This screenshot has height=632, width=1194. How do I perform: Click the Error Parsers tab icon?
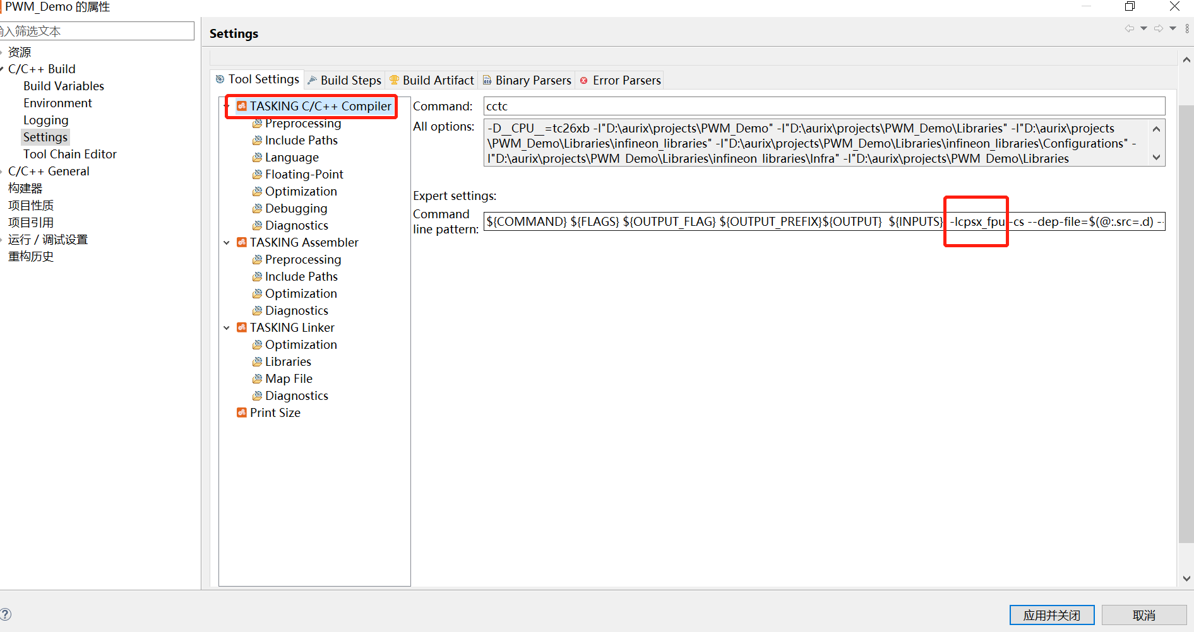click(584, 80)
